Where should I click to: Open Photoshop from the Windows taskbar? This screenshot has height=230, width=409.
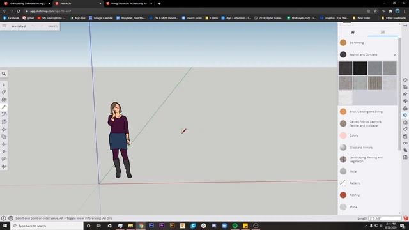click(151, 226)
